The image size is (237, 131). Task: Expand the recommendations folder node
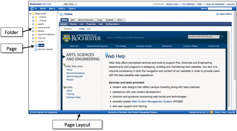coord(33,34)
